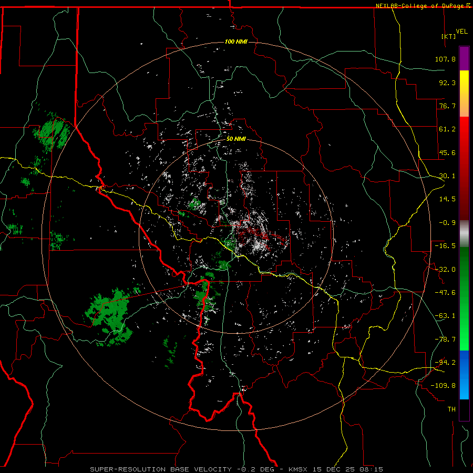Screen dimensions: 473x473
Task: Click the yellow-orange segment of the color bar
Action: coord(464,94)
